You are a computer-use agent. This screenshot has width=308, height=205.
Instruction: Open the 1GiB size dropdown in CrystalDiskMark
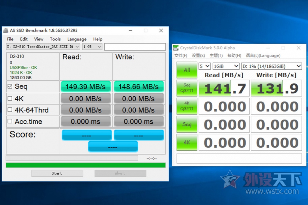tap(226, 66)
